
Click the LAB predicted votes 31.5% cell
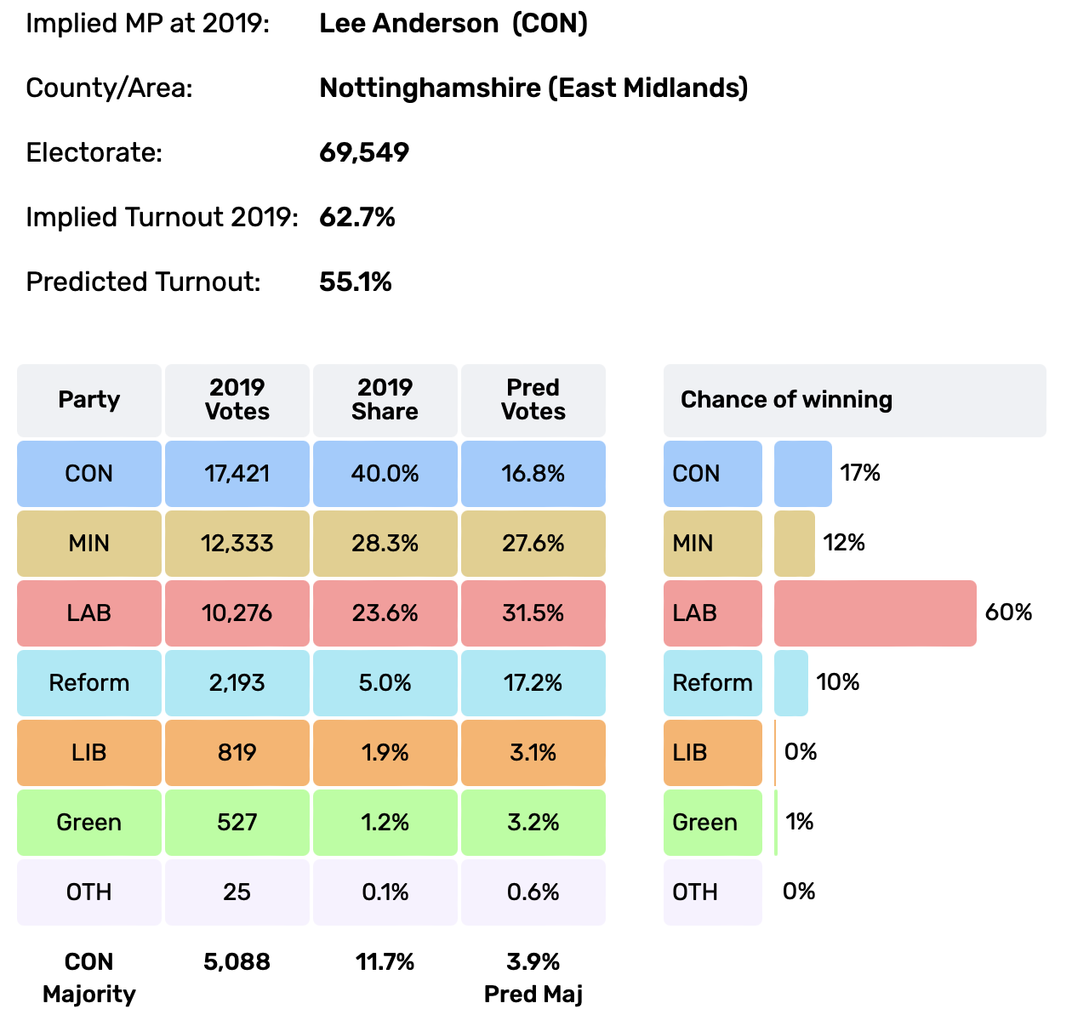pos(533,613)
